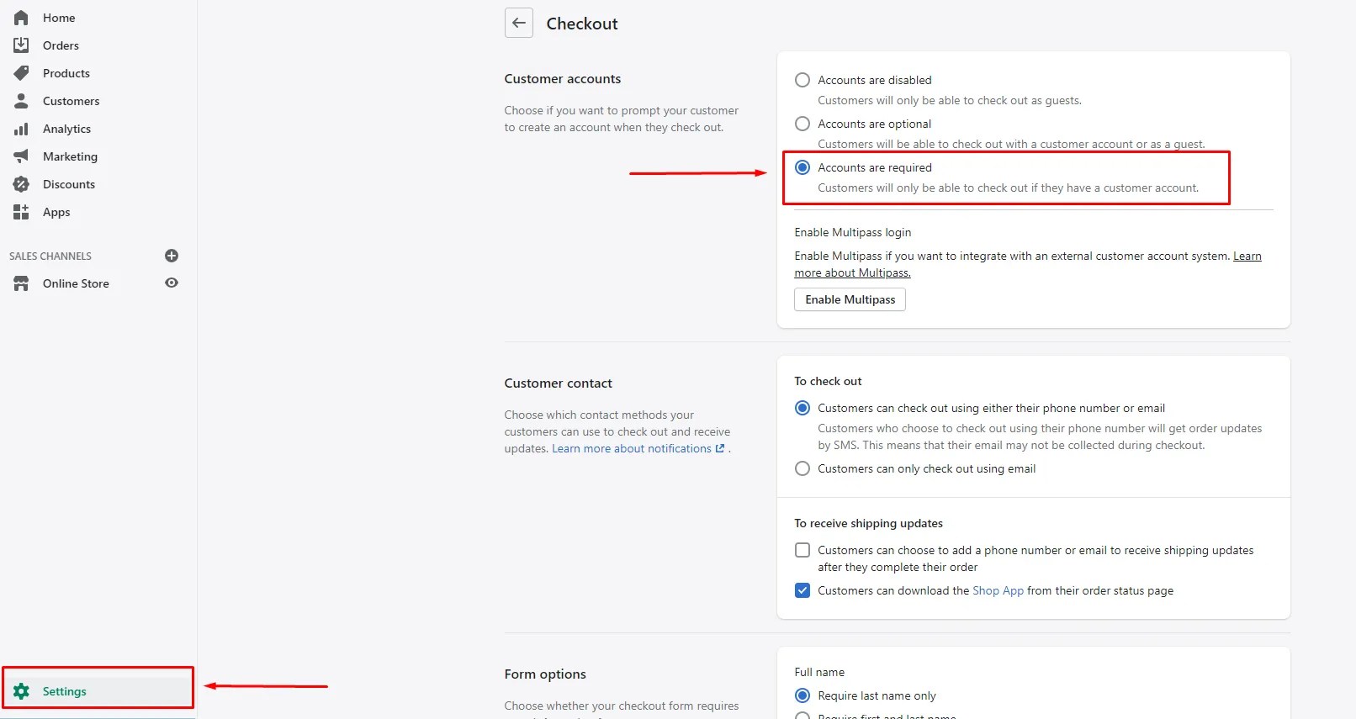The width and height of the screenshot is (1356, 719).
Task: Click the Apps grid icon
Action: [x=21, y=212]
